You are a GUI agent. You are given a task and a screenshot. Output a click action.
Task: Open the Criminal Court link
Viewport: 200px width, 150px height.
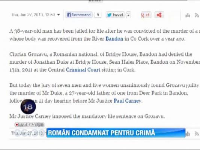(x=83, y=70)
